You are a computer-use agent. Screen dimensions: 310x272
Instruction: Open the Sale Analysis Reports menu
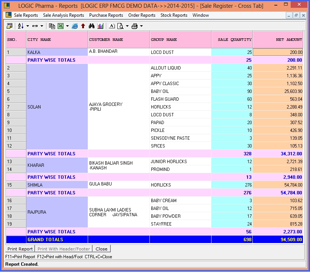point(64,15)
